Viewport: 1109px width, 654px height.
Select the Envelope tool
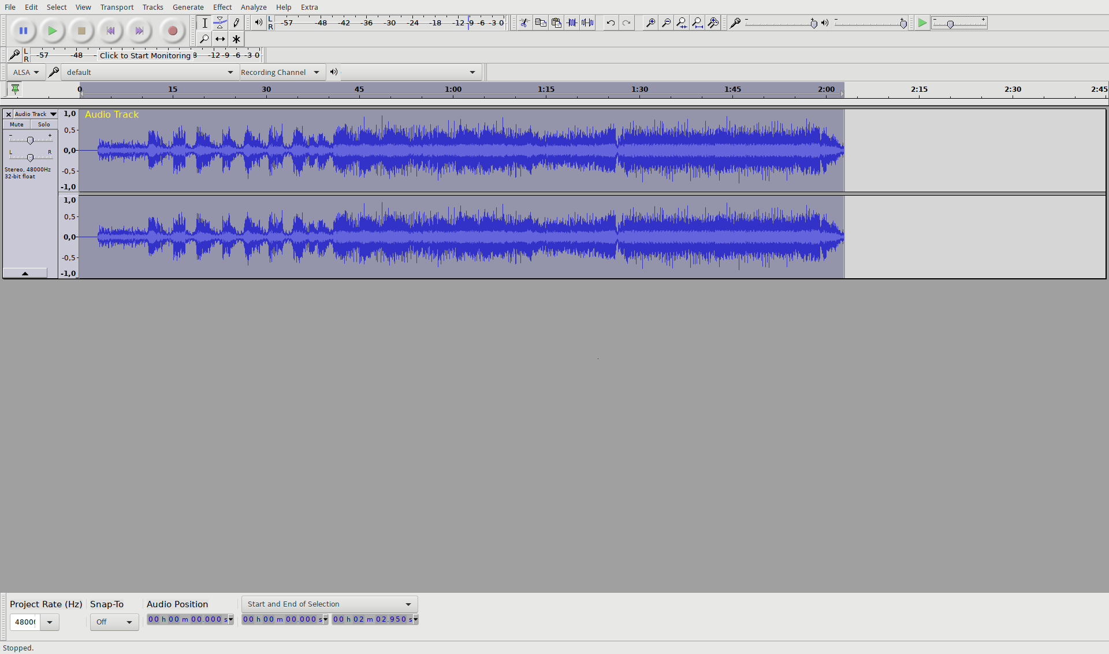(220, 23)
